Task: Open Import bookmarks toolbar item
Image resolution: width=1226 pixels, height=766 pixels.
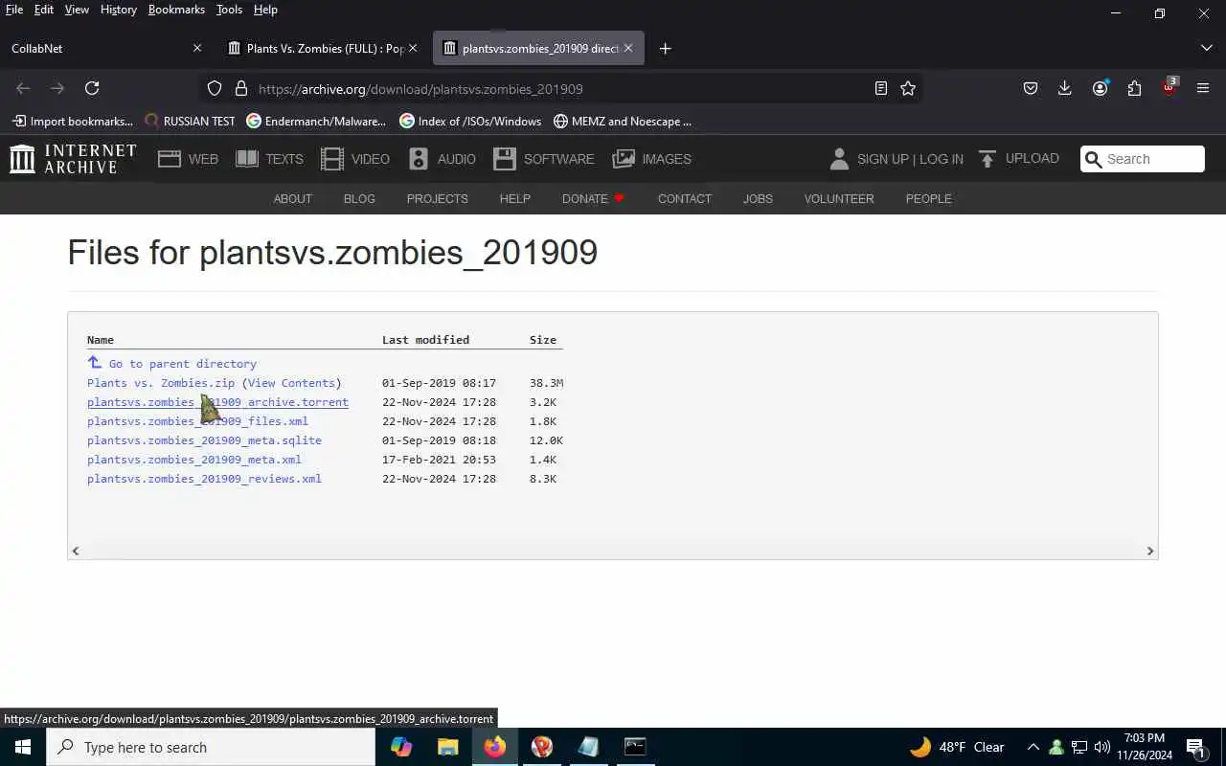Action: [73, 121]
